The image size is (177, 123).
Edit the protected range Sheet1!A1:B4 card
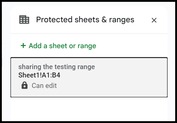pos(89,77)
